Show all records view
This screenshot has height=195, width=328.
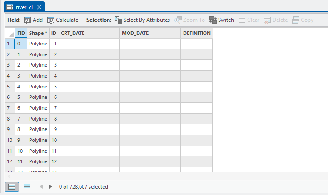(x=12, y=186)
